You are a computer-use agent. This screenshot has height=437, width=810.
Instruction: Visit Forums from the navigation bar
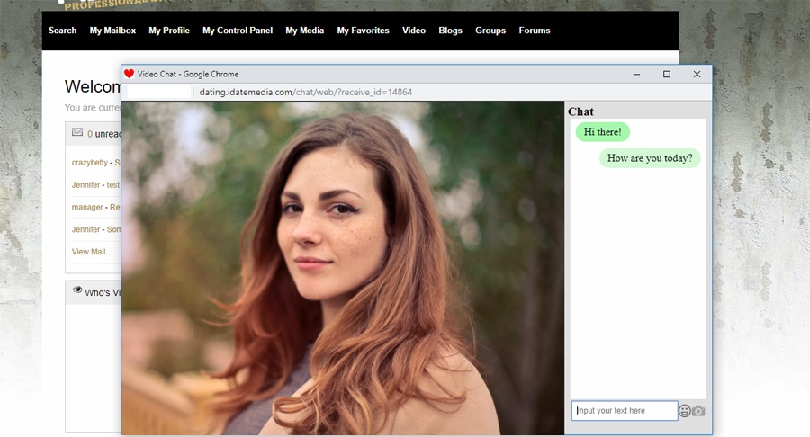534,31
